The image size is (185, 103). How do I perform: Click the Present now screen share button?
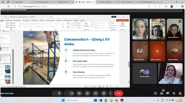point(96,93)
